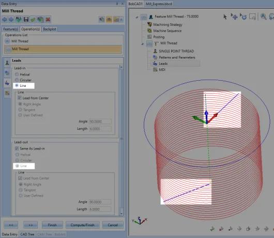Click the zoom magnifier icon in viewport

[263, 17]
